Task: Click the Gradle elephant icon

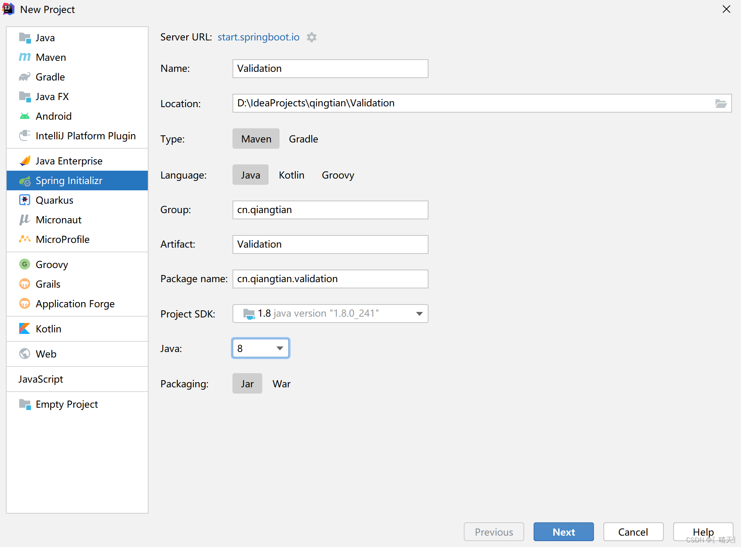Action: (25, 77)
